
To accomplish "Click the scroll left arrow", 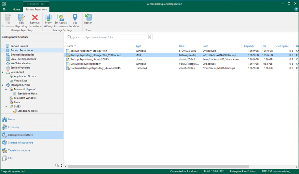I will pyautogui.click(x=66, y=167).
